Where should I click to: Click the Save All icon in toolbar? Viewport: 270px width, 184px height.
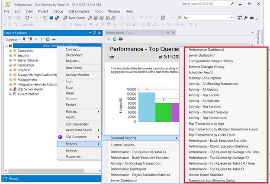pyautogui.click(x=57, y=18)
